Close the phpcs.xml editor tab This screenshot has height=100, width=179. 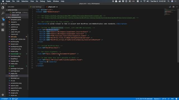click(x=57, y=7)
